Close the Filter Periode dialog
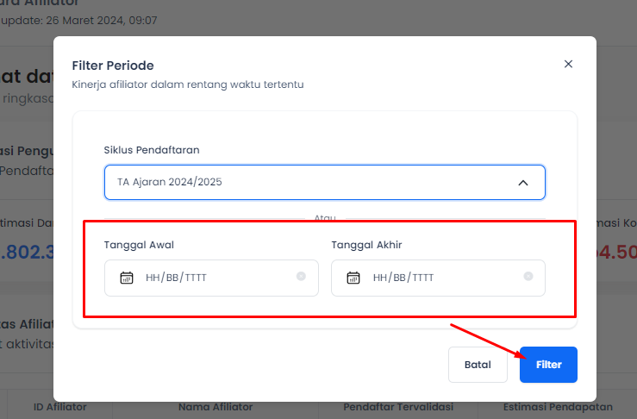Viewport: 637px width, 419px height. 568,64
